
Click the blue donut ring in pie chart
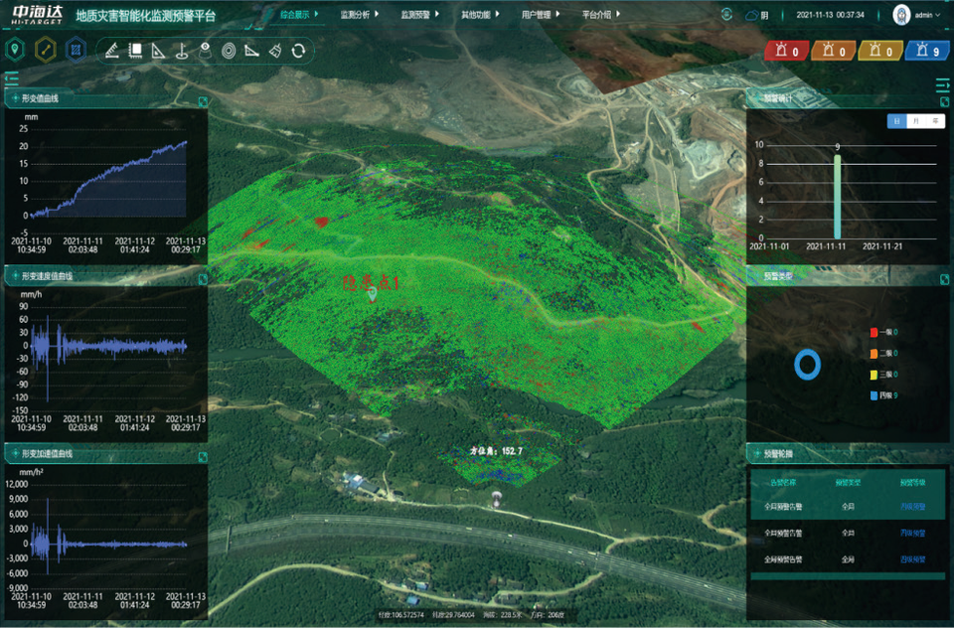[807, 365]
